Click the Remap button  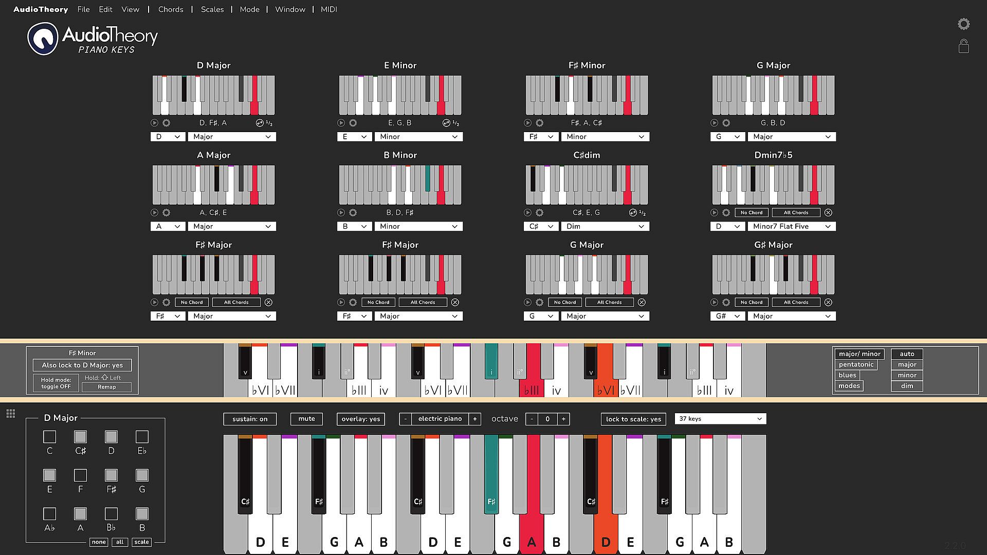pyautogui.click(x=107, y=387)
